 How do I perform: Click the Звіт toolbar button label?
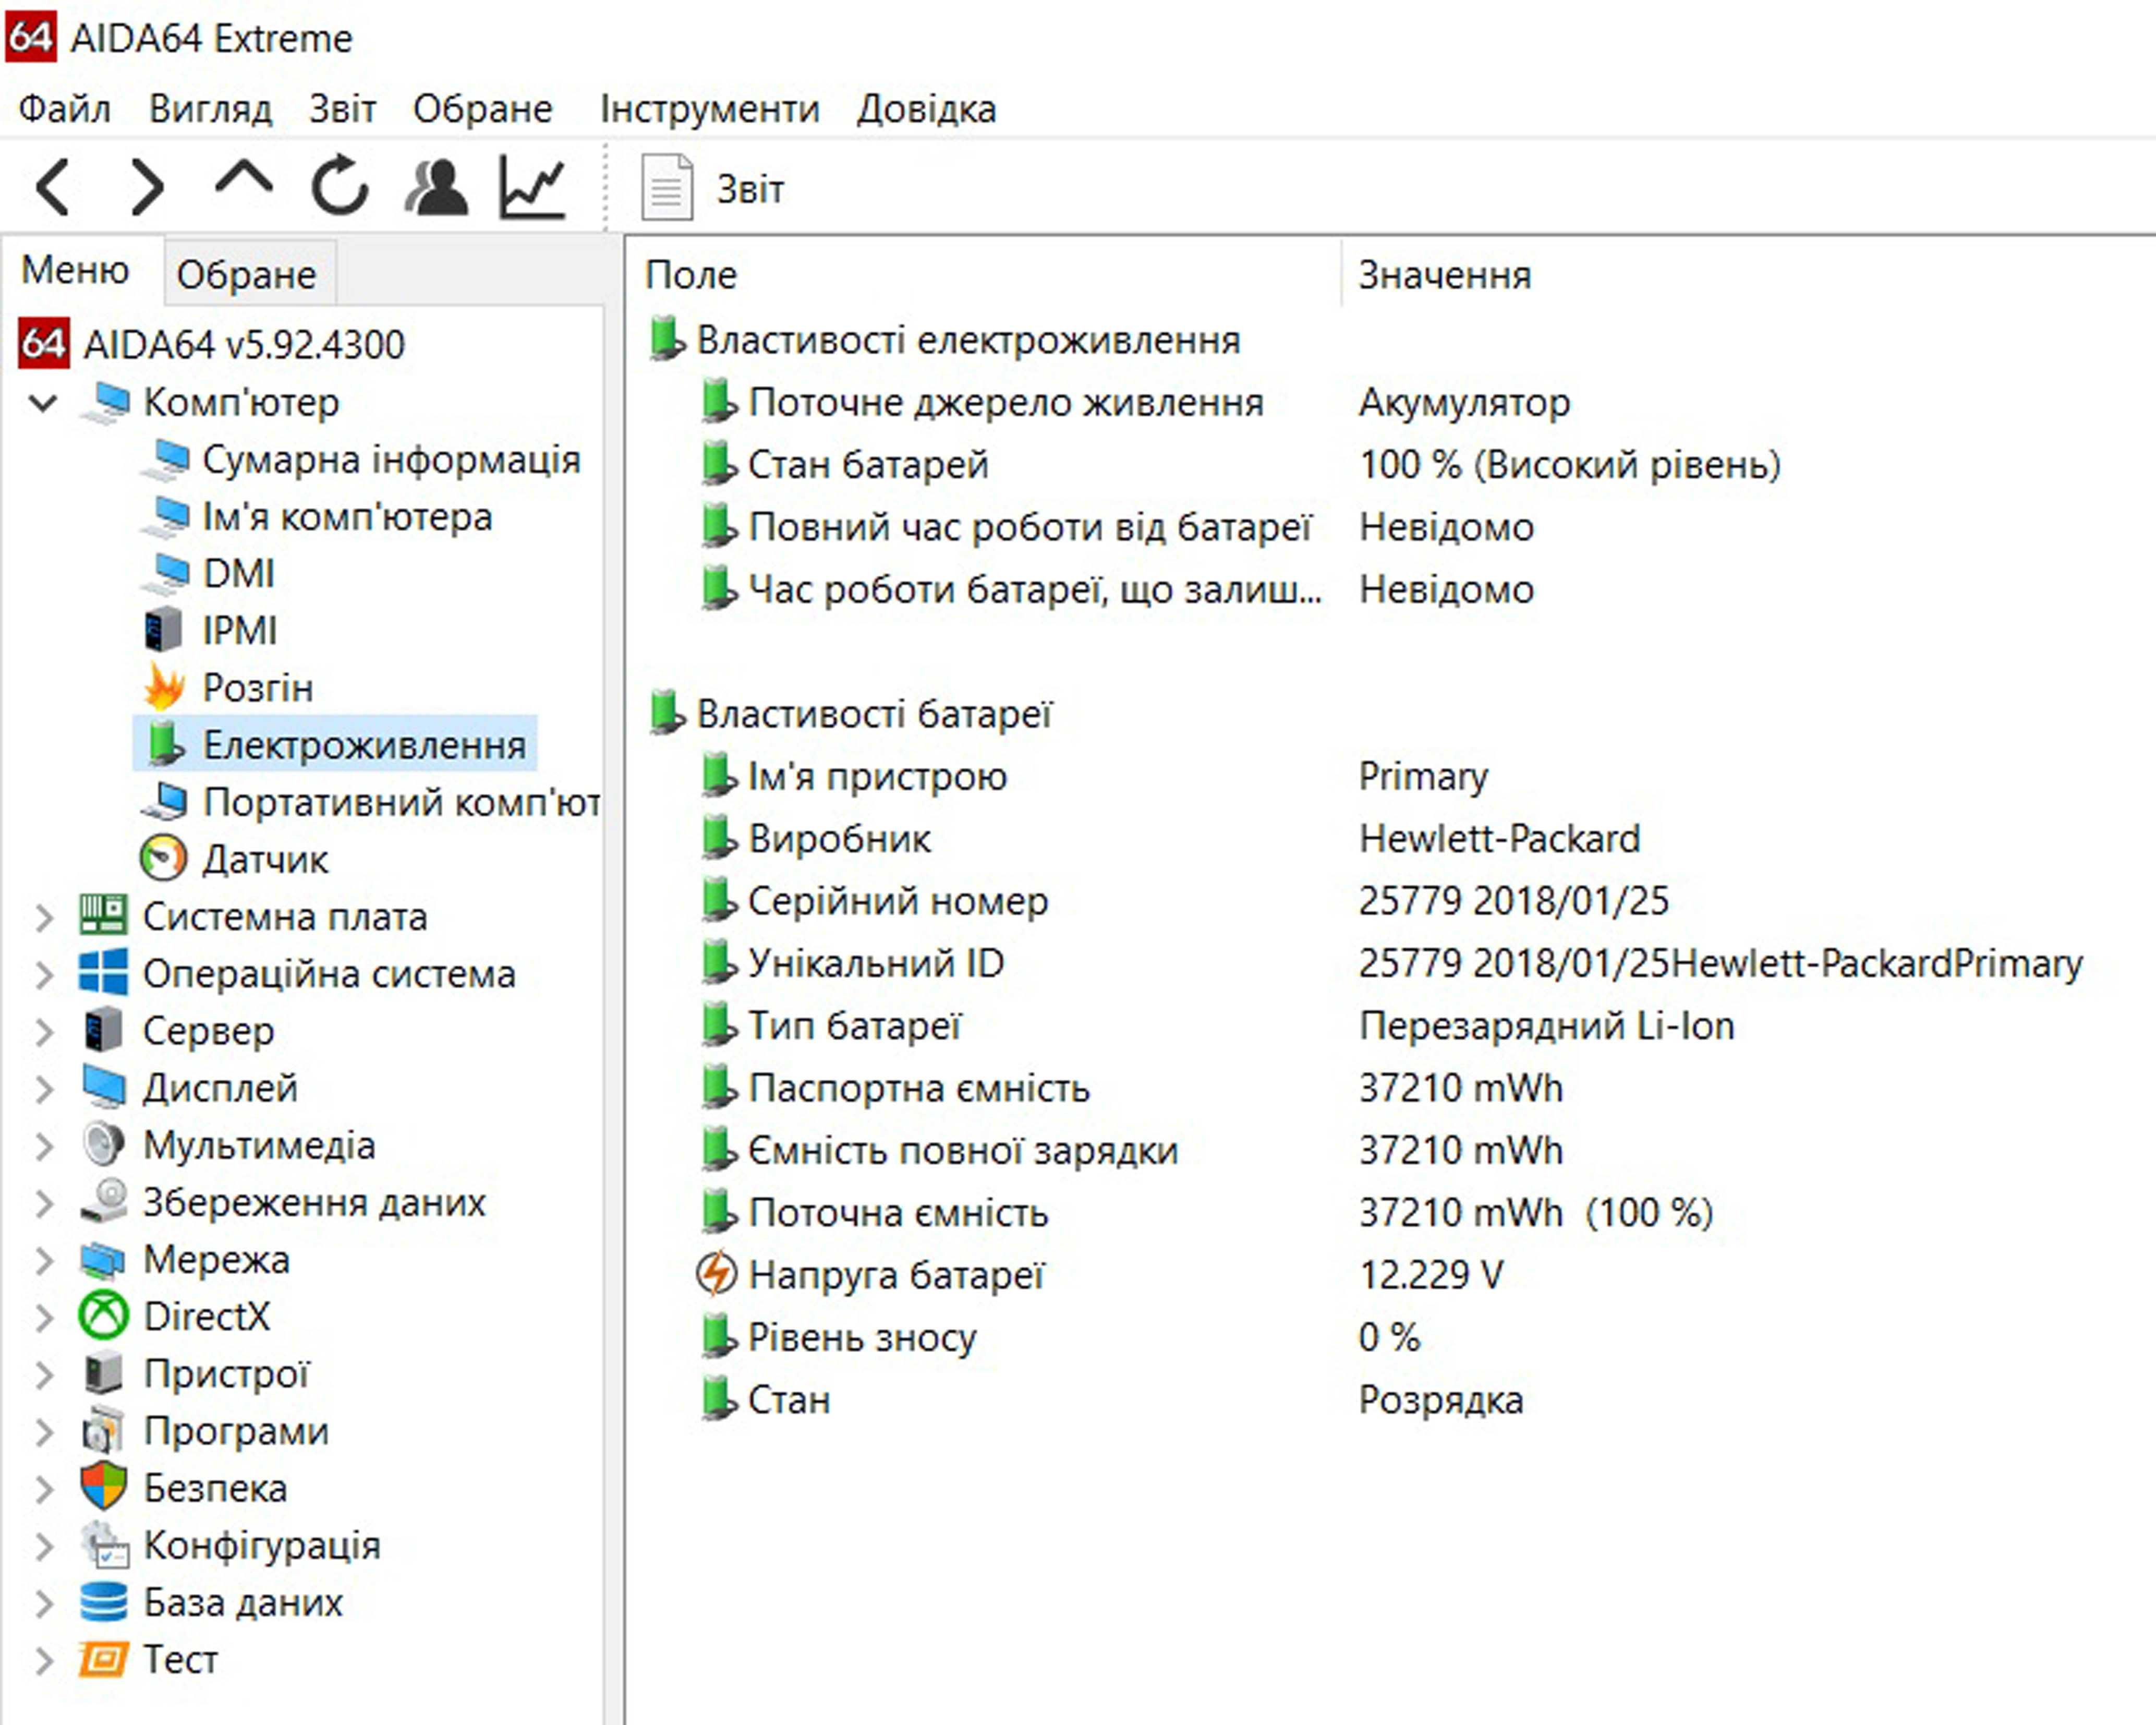750,189
